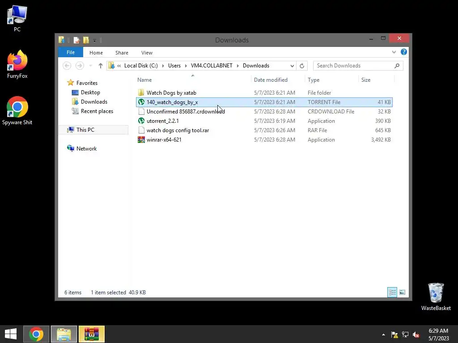Select Network in the navigation pane

(x=86, y=148)
